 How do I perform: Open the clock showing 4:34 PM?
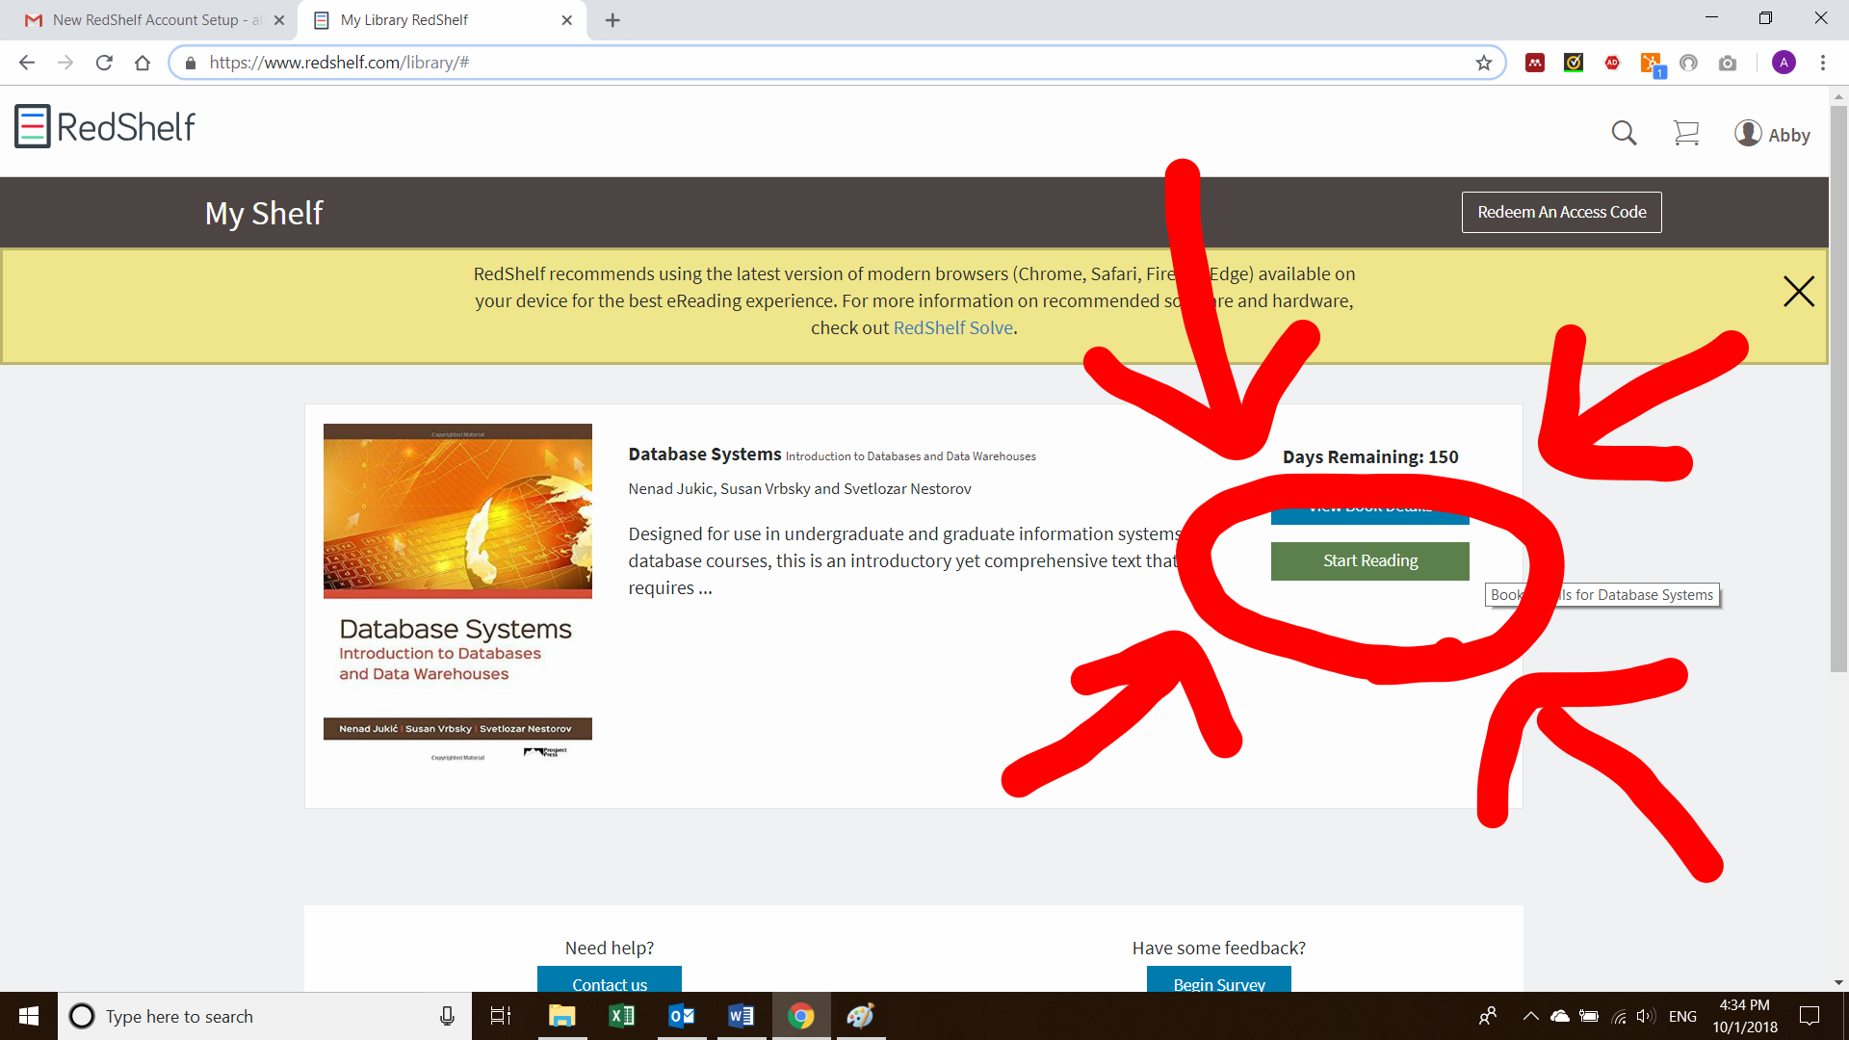[x=1744, y=1016]
